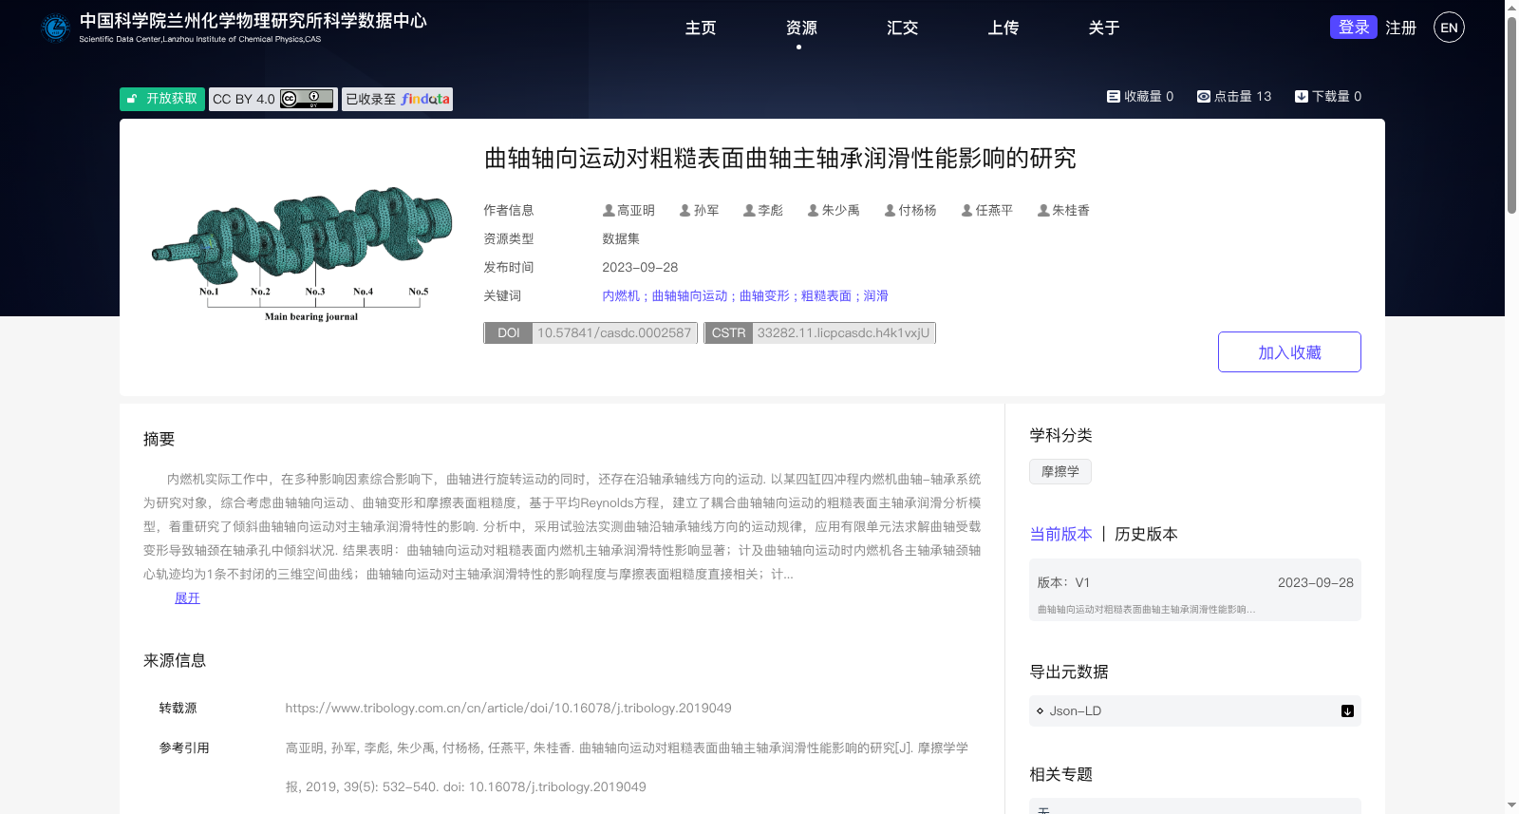Click the 开放获取 open access badge
Viewport: 1519px width, 814px height.
point(162,99)
